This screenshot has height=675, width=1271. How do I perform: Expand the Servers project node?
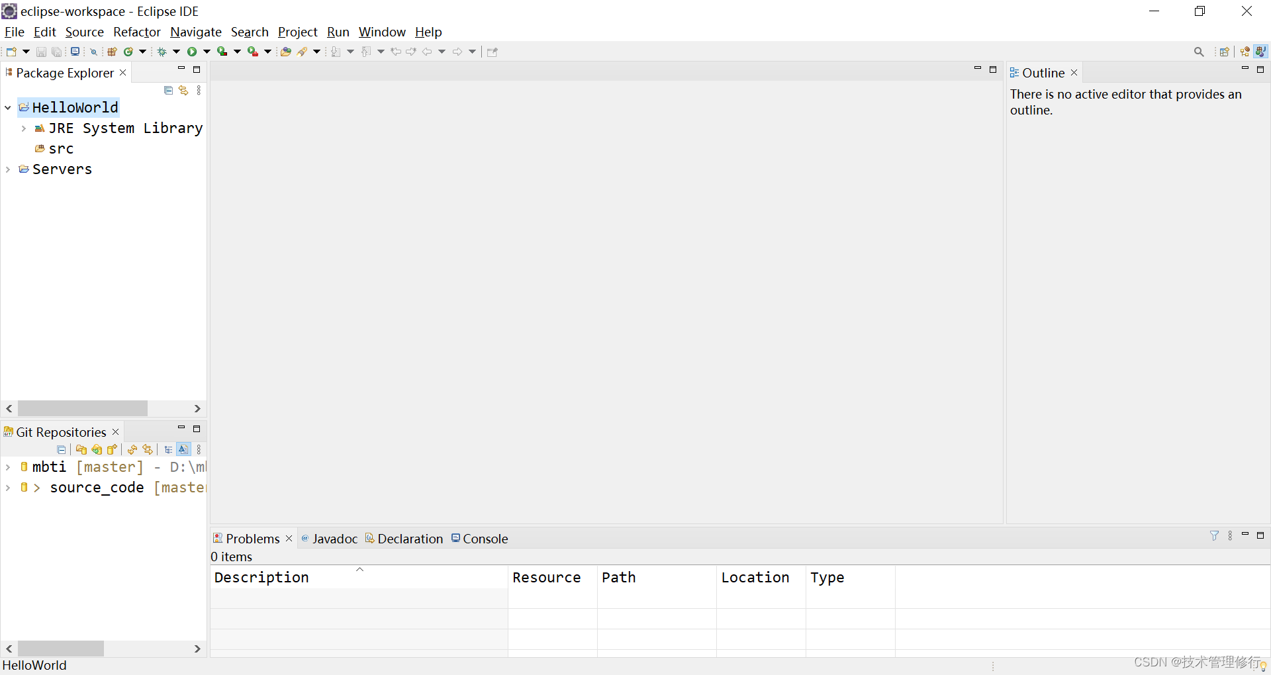tap(8, 169)
